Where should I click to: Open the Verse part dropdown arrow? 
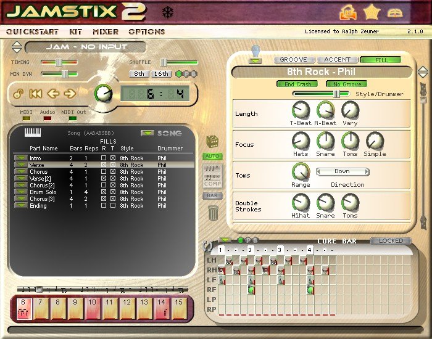tap(20, 165)
